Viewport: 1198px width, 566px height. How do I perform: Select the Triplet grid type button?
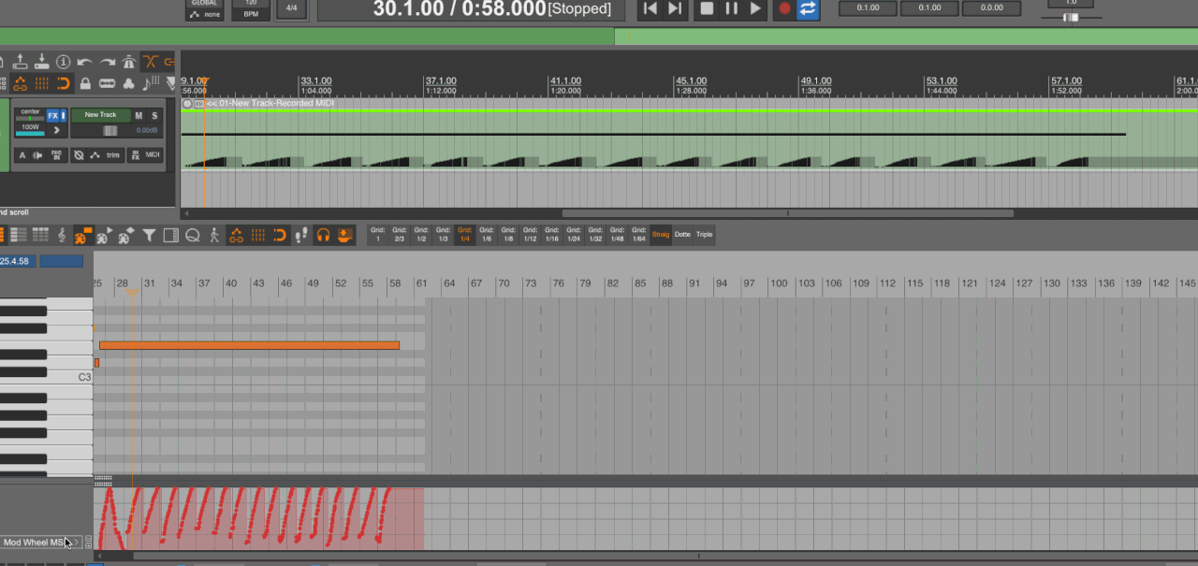click(x=704, y=235)
